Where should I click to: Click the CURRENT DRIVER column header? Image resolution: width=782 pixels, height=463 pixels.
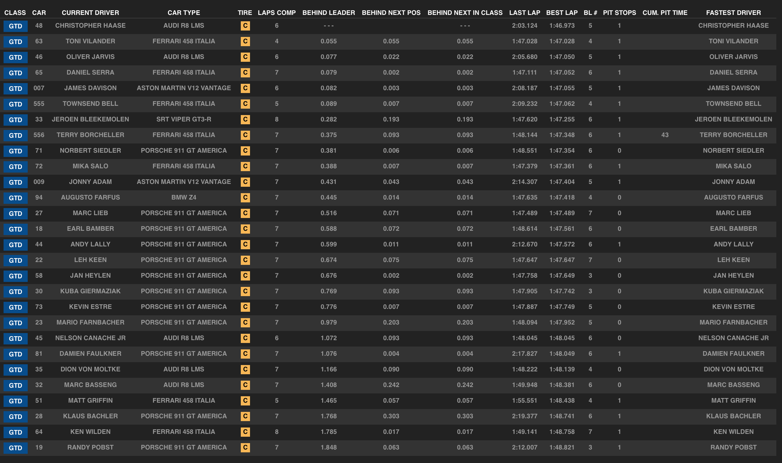[90, 13]
